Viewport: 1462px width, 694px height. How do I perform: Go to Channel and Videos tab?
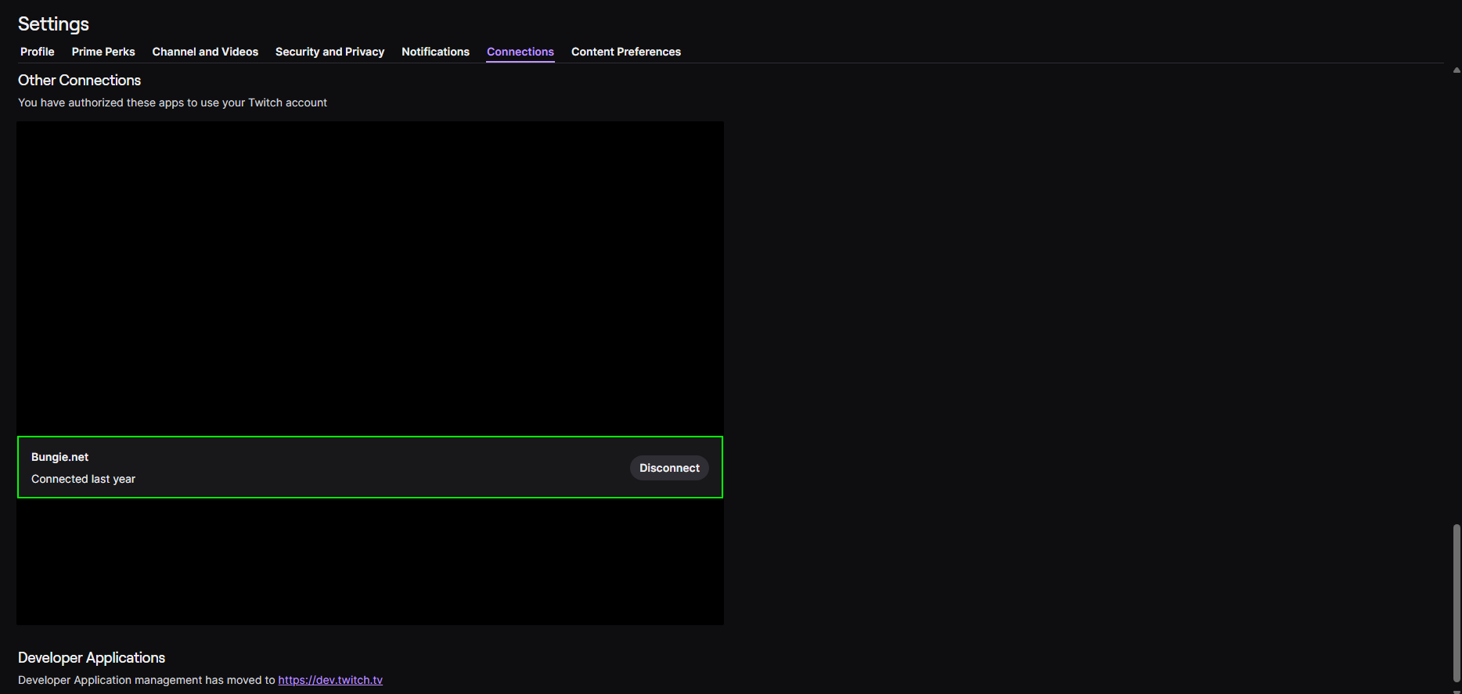(x=205, y=52)
